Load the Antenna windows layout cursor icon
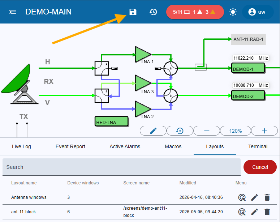 [x=242, y=197]
